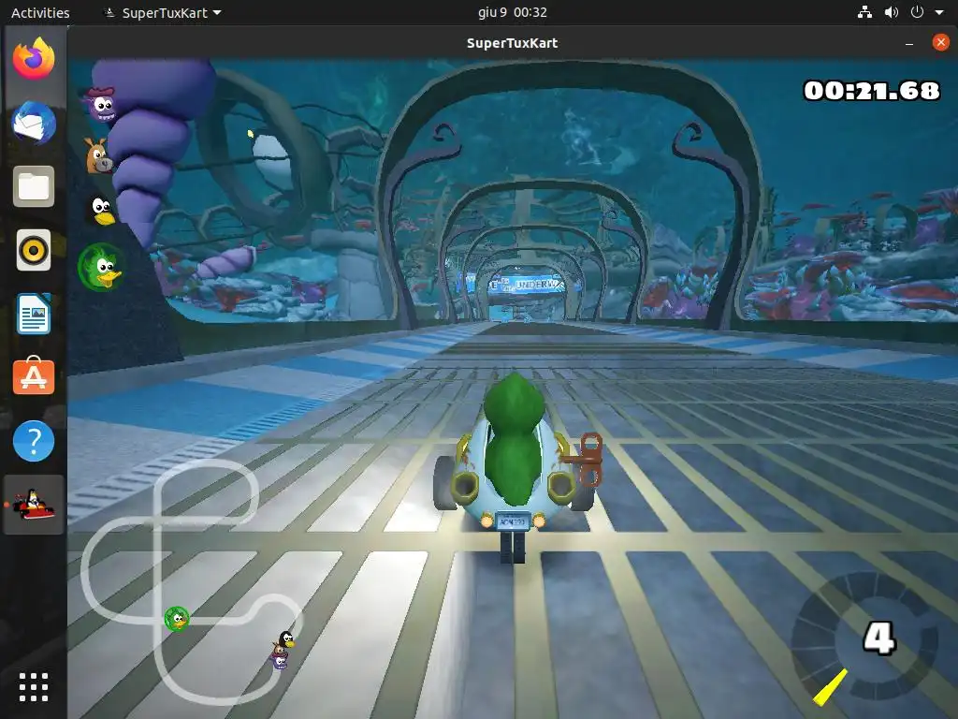Click the brown gnu character rank icon

coord(98,156)
